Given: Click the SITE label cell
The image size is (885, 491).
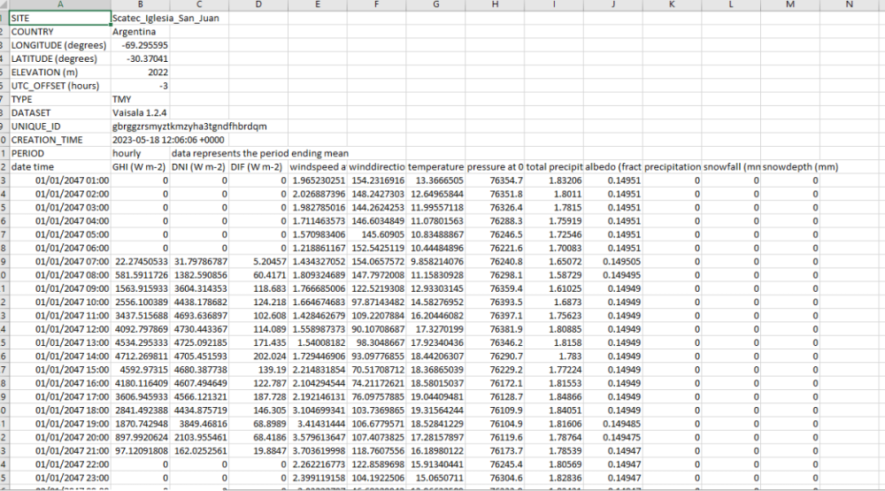Looking at the screenshot, I should (x=59, y=18).
